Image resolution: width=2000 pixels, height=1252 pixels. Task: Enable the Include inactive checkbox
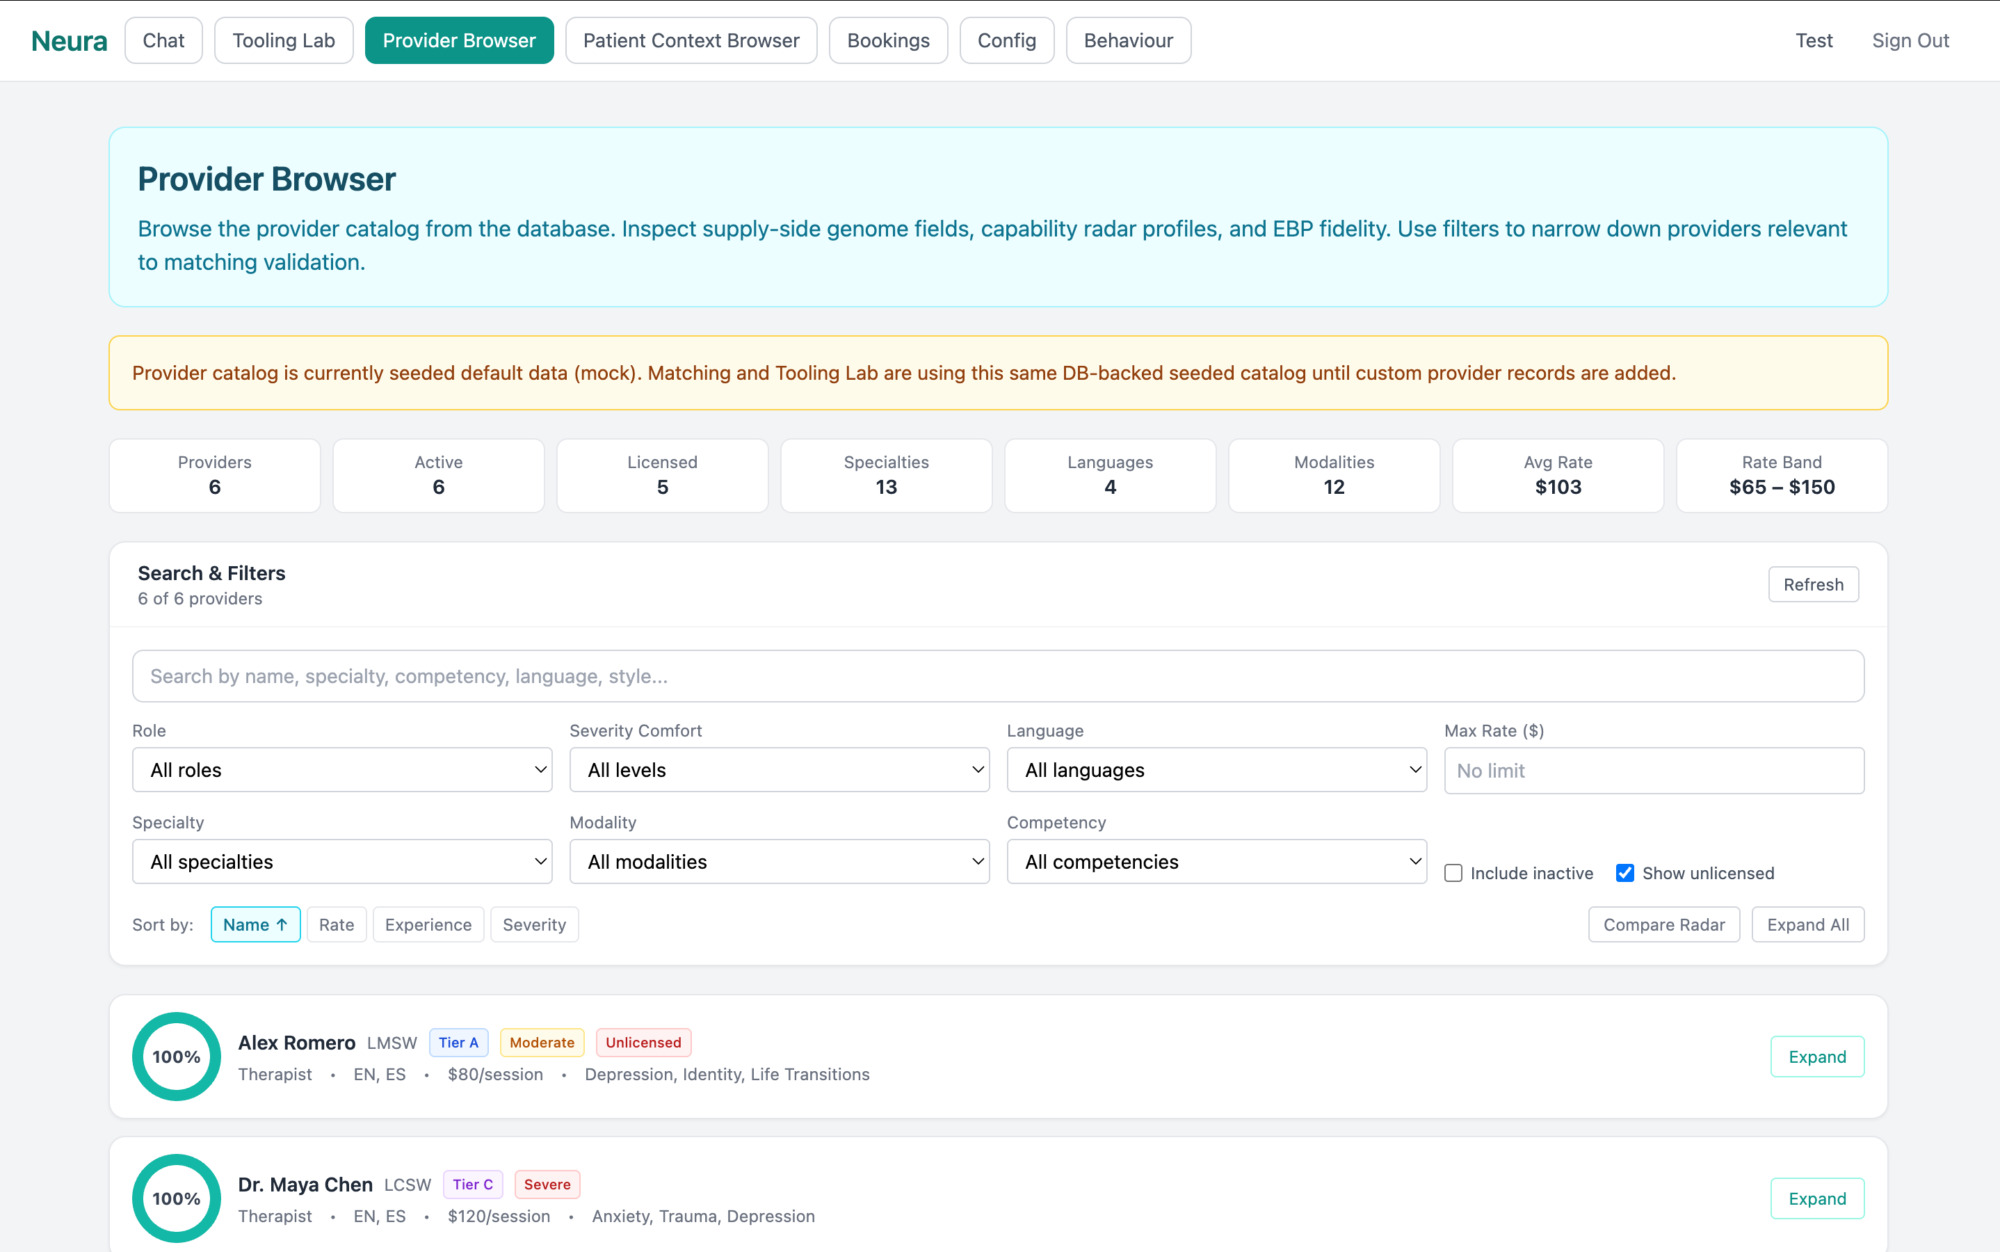[x=1453, y=873]
